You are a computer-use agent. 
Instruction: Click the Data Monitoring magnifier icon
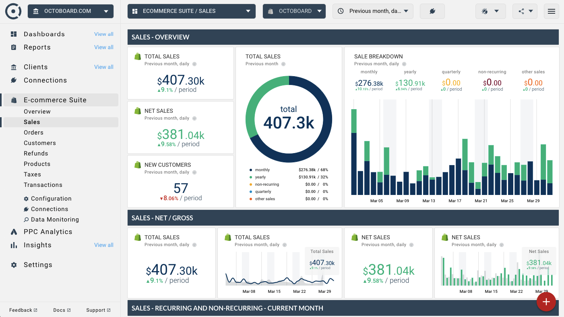coord(27,220)
